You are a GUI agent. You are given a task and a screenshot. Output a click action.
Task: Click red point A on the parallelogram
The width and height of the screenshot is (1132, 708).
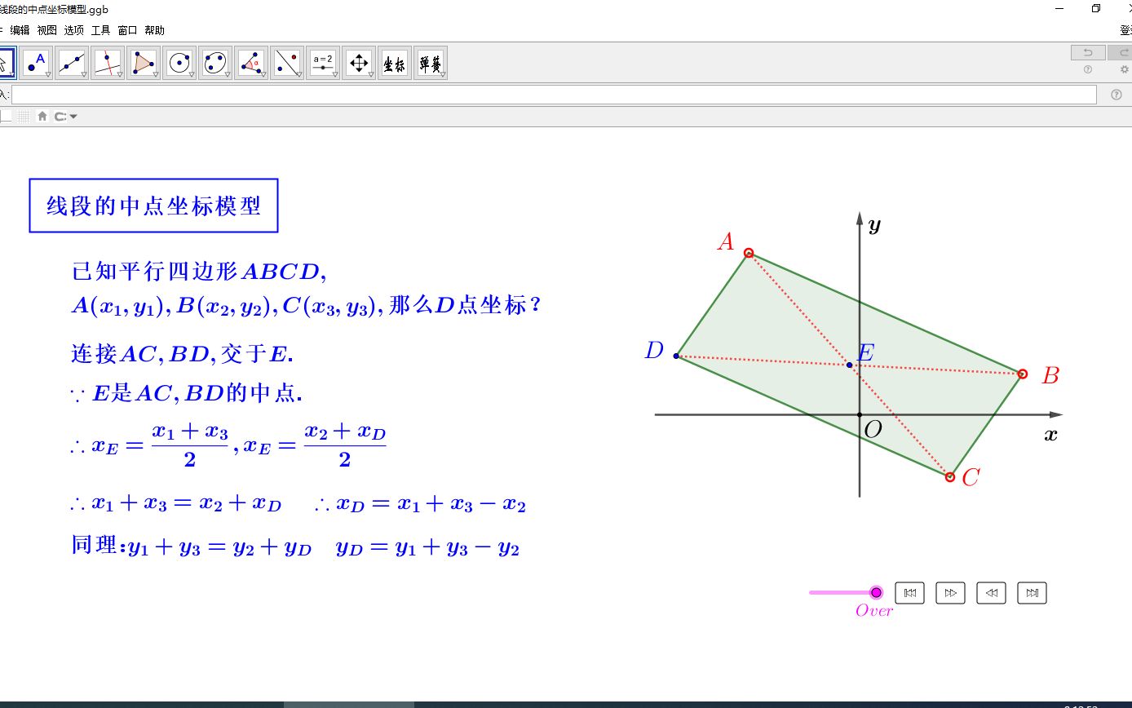click(749, 253)
